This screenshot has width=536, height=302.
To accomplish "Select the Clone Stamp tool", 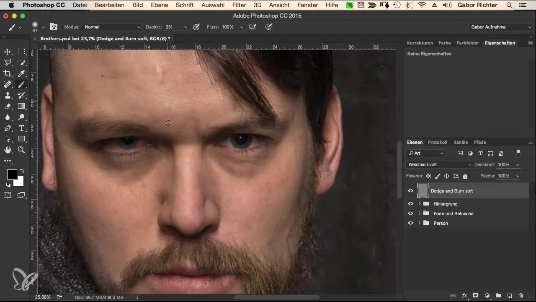I will tap(8, 96).
